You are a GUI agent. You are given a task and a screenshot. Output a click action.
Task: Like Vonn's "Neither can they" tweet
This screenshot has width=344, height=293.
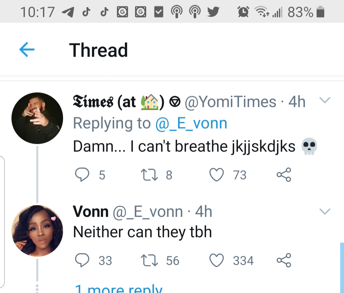[x=217, y=261]
